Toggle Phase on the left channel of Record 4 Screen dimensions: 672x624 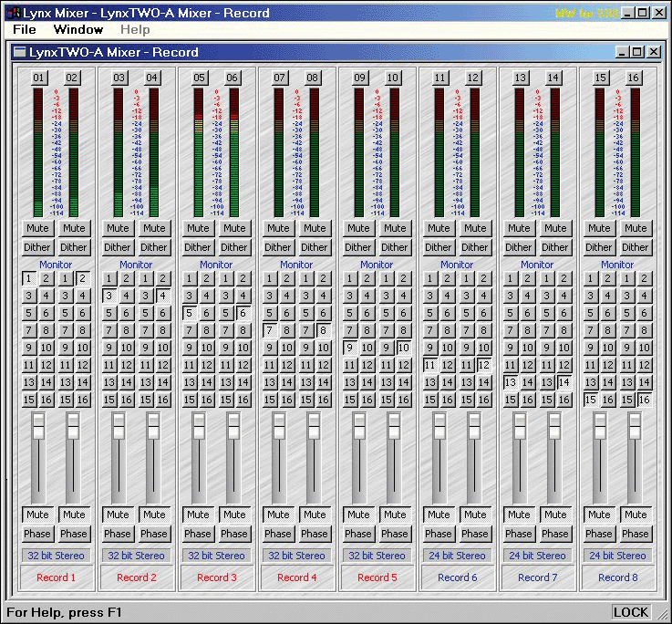(x=278, y=534)
